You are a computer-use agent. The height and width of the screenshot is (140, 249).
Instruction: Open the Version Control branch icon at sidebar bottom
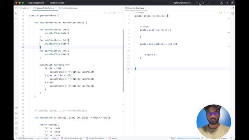pyautogui.click(x=16, y=133)
